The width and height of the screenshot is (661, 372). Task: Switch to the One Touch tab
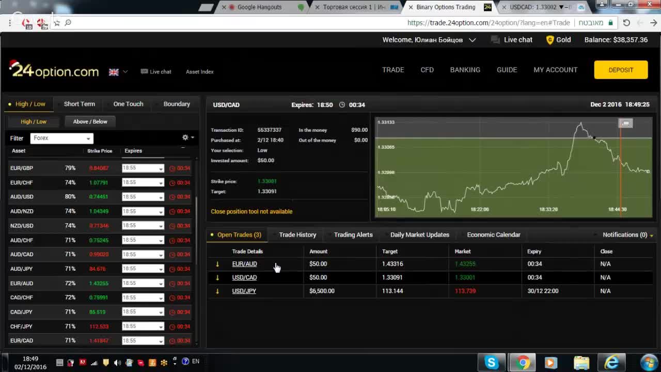128,104
